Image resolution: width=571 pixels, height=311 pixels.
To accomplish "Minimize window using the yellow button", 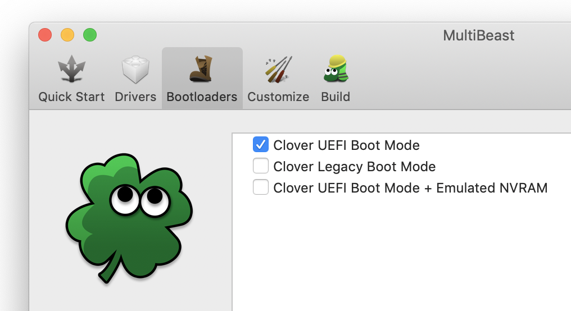I will (x=67, y=35).
